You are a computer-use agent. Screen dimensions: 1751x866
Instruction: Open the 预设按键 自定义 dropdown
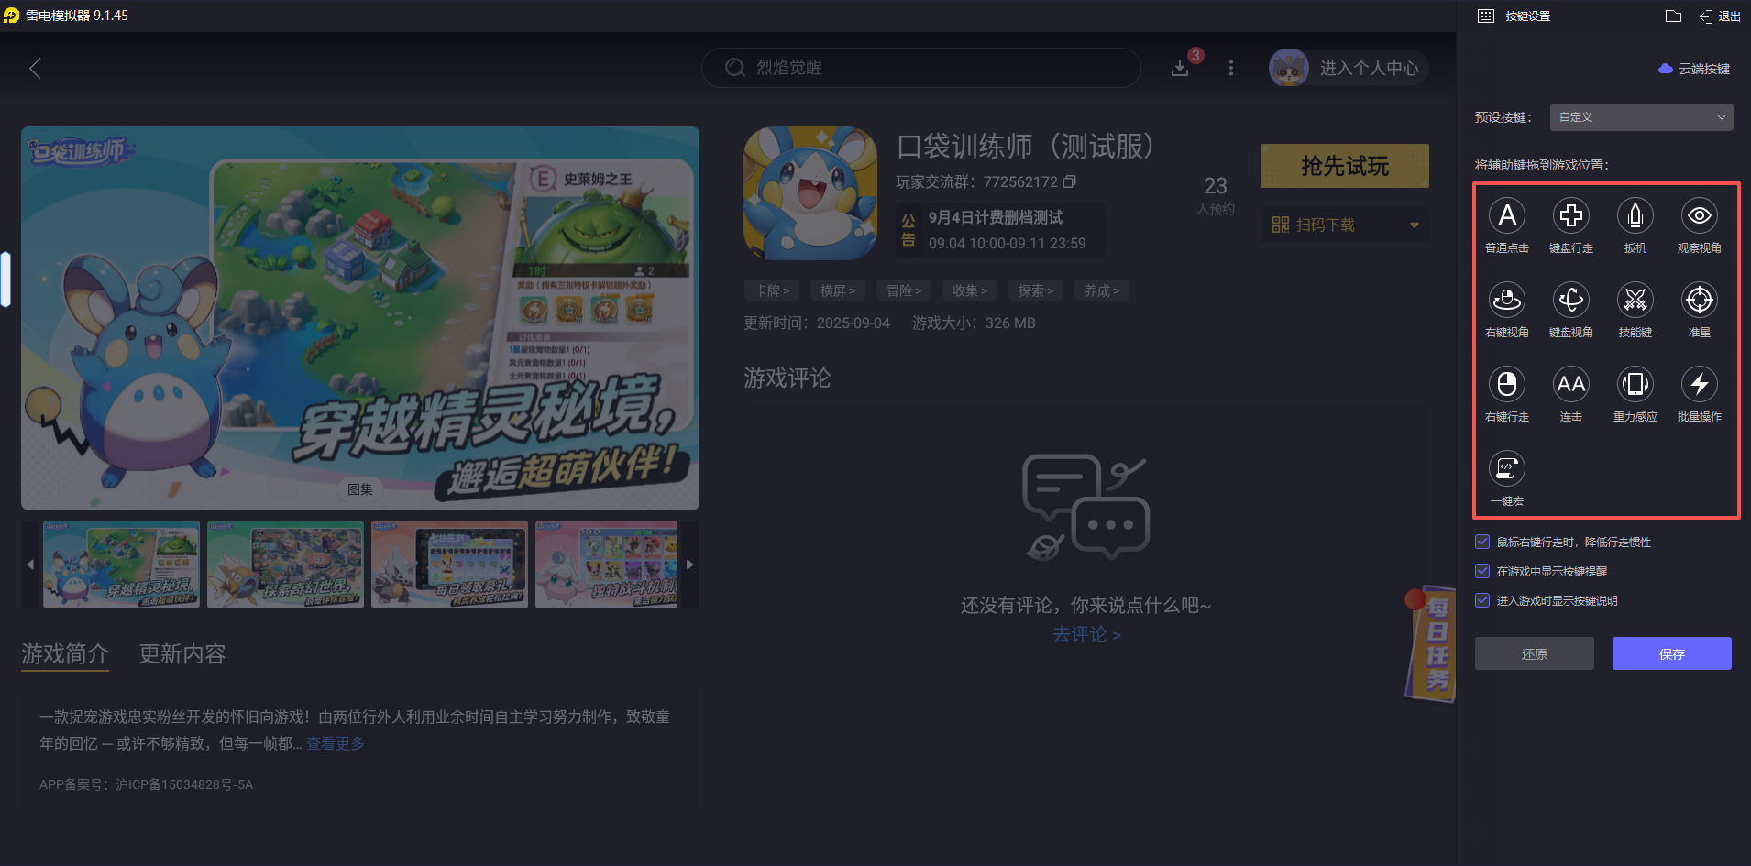click(x=1641, y=117)
